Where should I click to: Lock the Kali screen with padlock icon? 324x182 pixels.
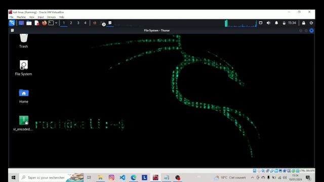tap(304, 23)
